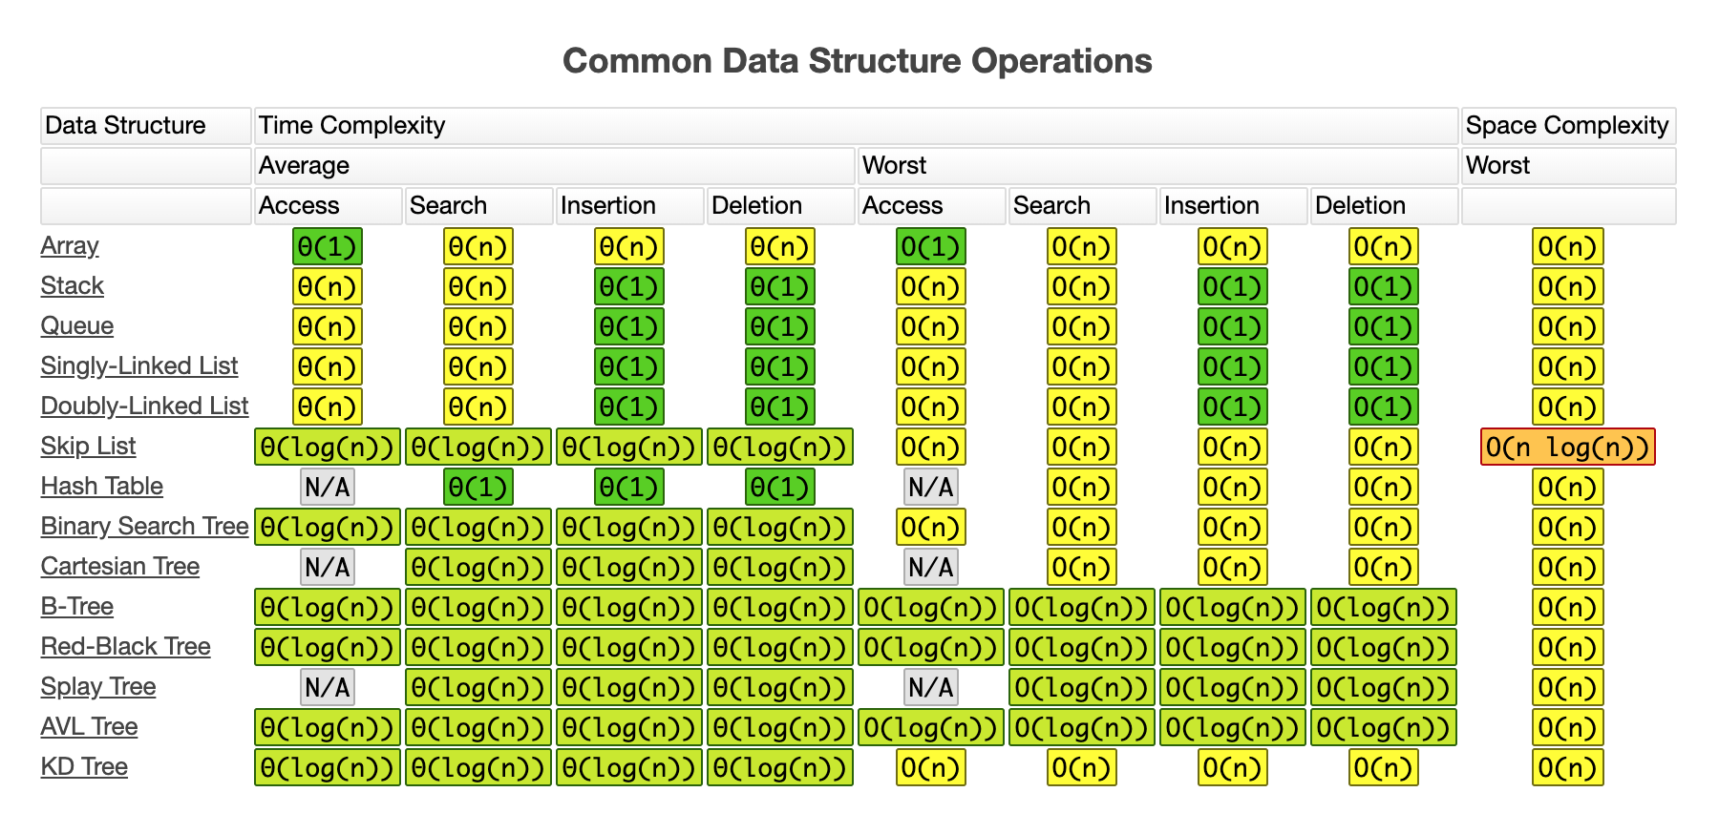Click the Splay Tree link
This screenshot has height=834, width=1719.
98,687
